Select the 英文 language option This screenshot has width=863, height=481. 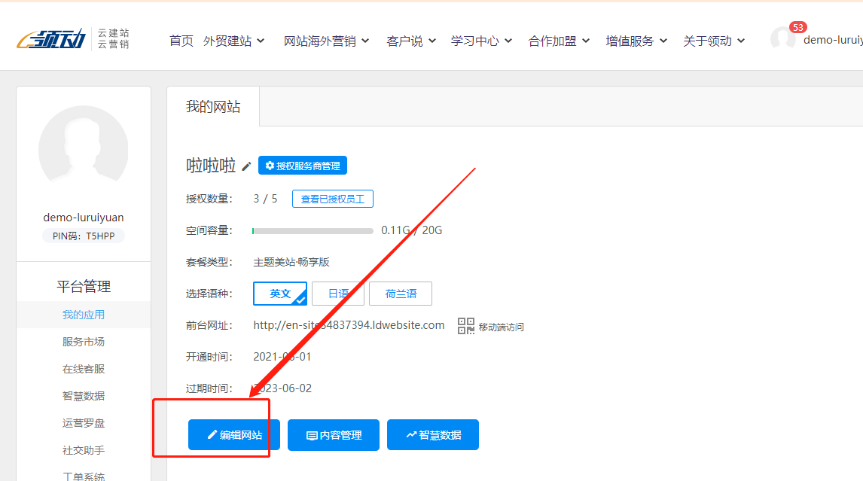[280, 294]
